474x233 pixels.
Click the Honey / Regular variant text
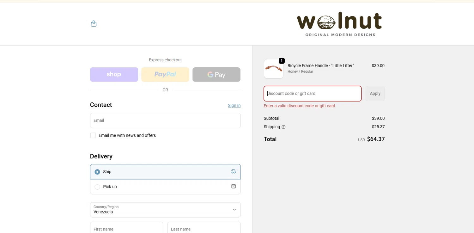[x=300, y=72]
